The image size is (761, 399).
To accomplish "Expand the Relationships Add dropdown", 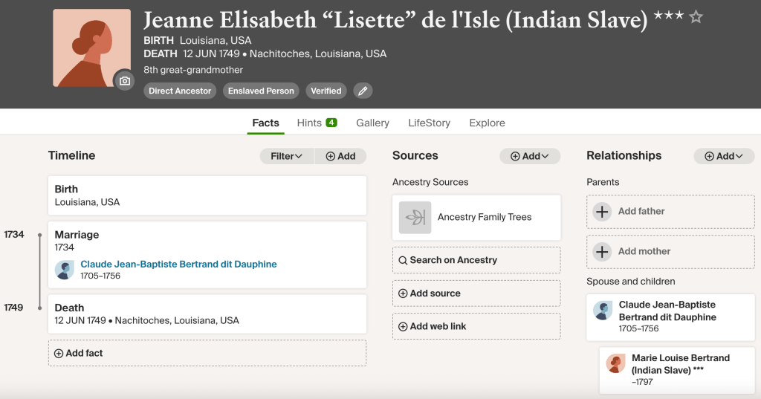I will pos(724,156).
